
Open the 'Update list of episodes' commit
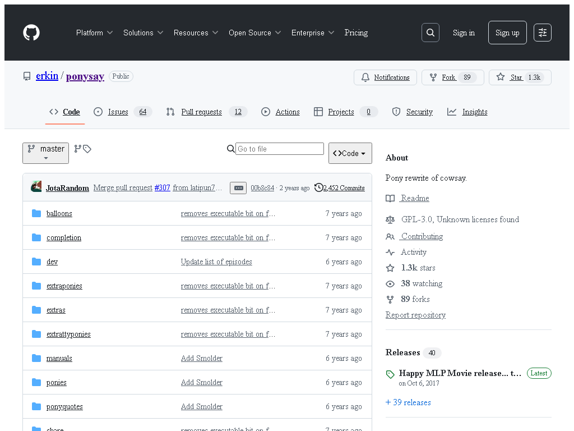coord(216,262)
